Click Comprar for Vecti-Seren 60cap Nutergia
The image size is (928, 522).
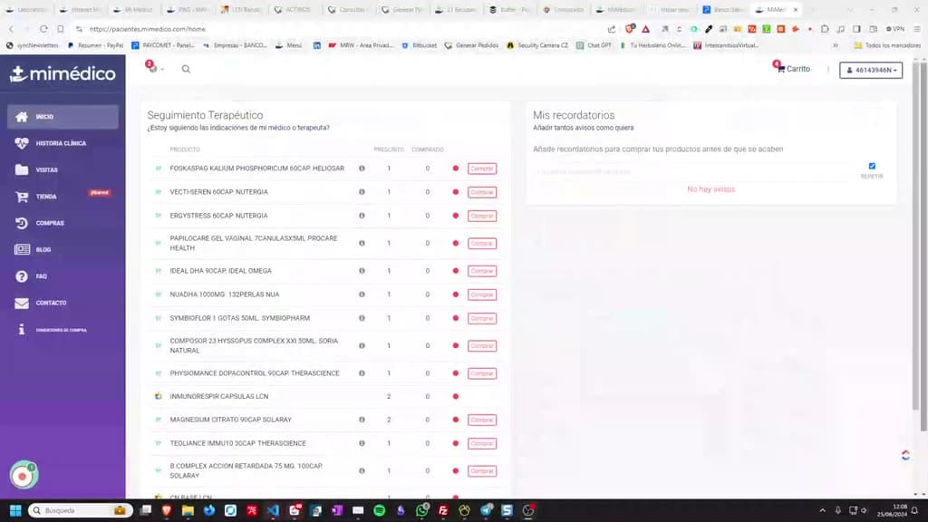[x=482, y=192]
